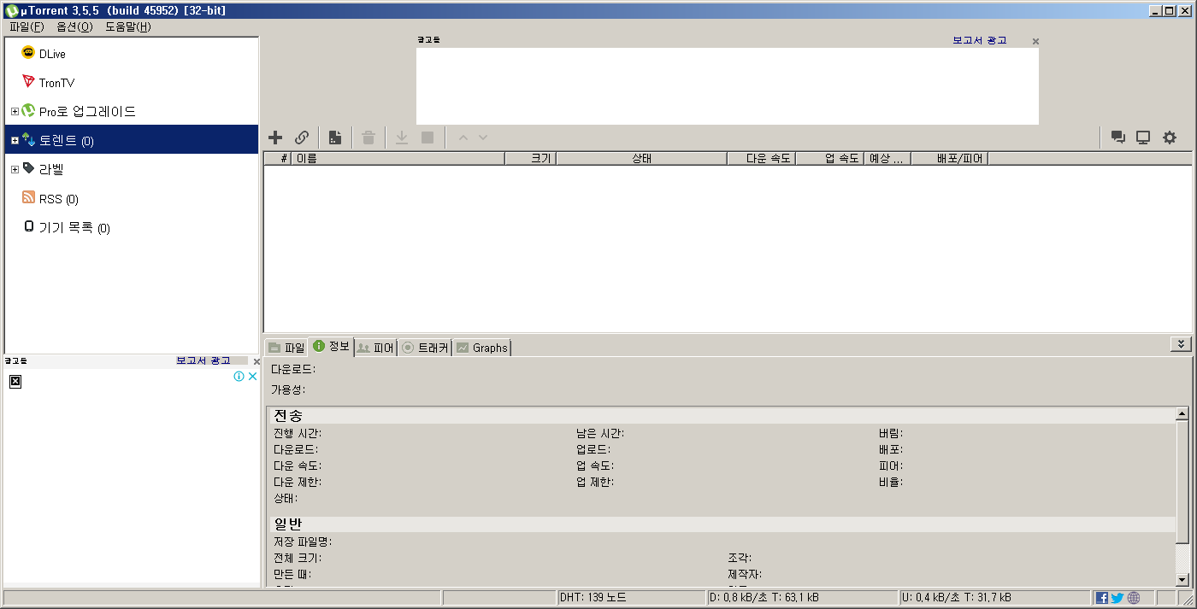Screen dimensions: 1197x609
Task: Open the '도움말(H)' menu
Action: [128, 26]
